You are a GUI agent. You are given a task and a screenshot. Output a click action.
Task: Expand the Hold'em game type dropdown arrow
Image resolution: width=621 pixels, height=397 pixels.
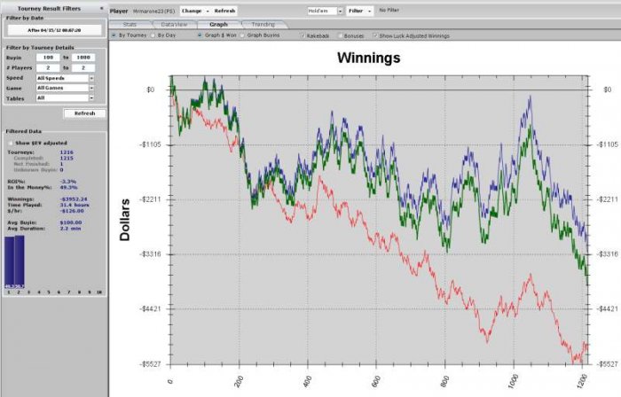pyautogui.click(x=340, y=11)
